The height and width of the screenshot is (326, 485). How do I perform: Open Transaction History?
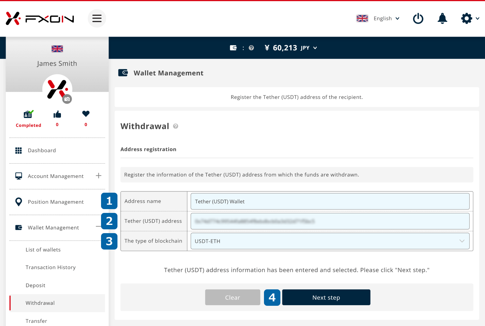click(51, 267)
